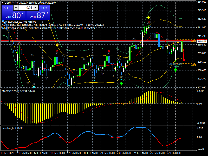Click the 208.470 price scale label
The image size is (208, 156).
click(202, 70)
